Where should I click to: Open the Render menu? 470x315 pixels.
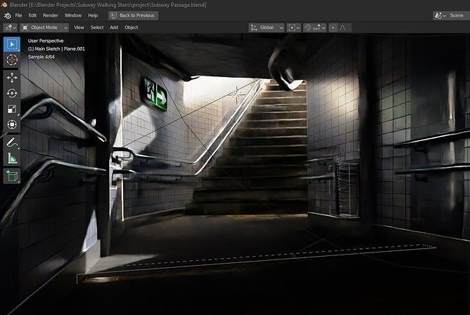coord(50,15)
